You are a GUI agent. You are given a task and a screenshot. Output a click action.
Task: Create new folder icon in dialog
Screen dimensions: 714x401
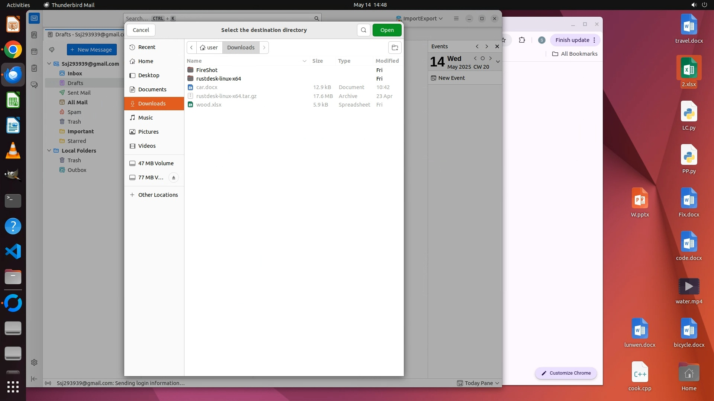(395, 48)
